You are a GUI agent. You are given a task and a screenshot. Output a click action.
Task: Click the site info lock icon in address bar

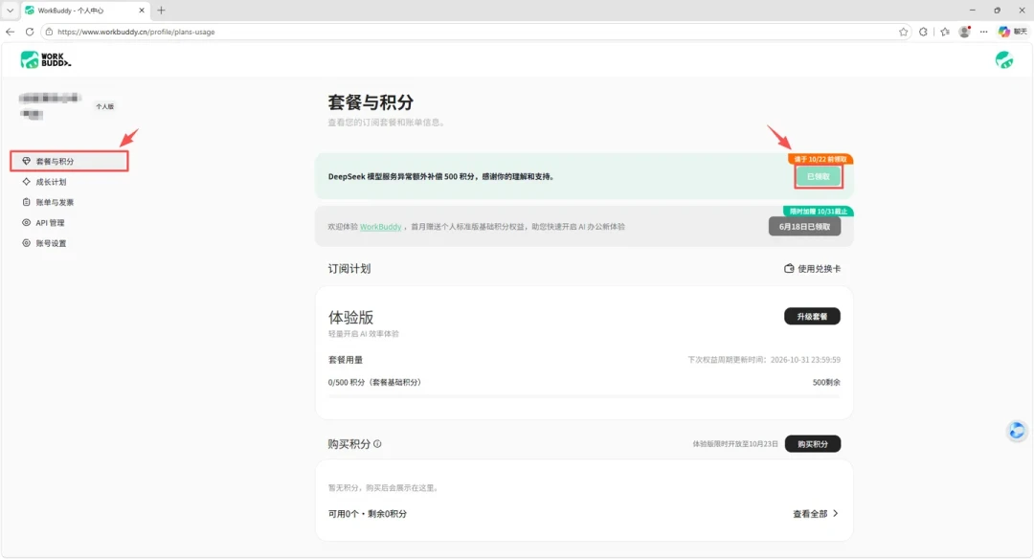point(49,32)
